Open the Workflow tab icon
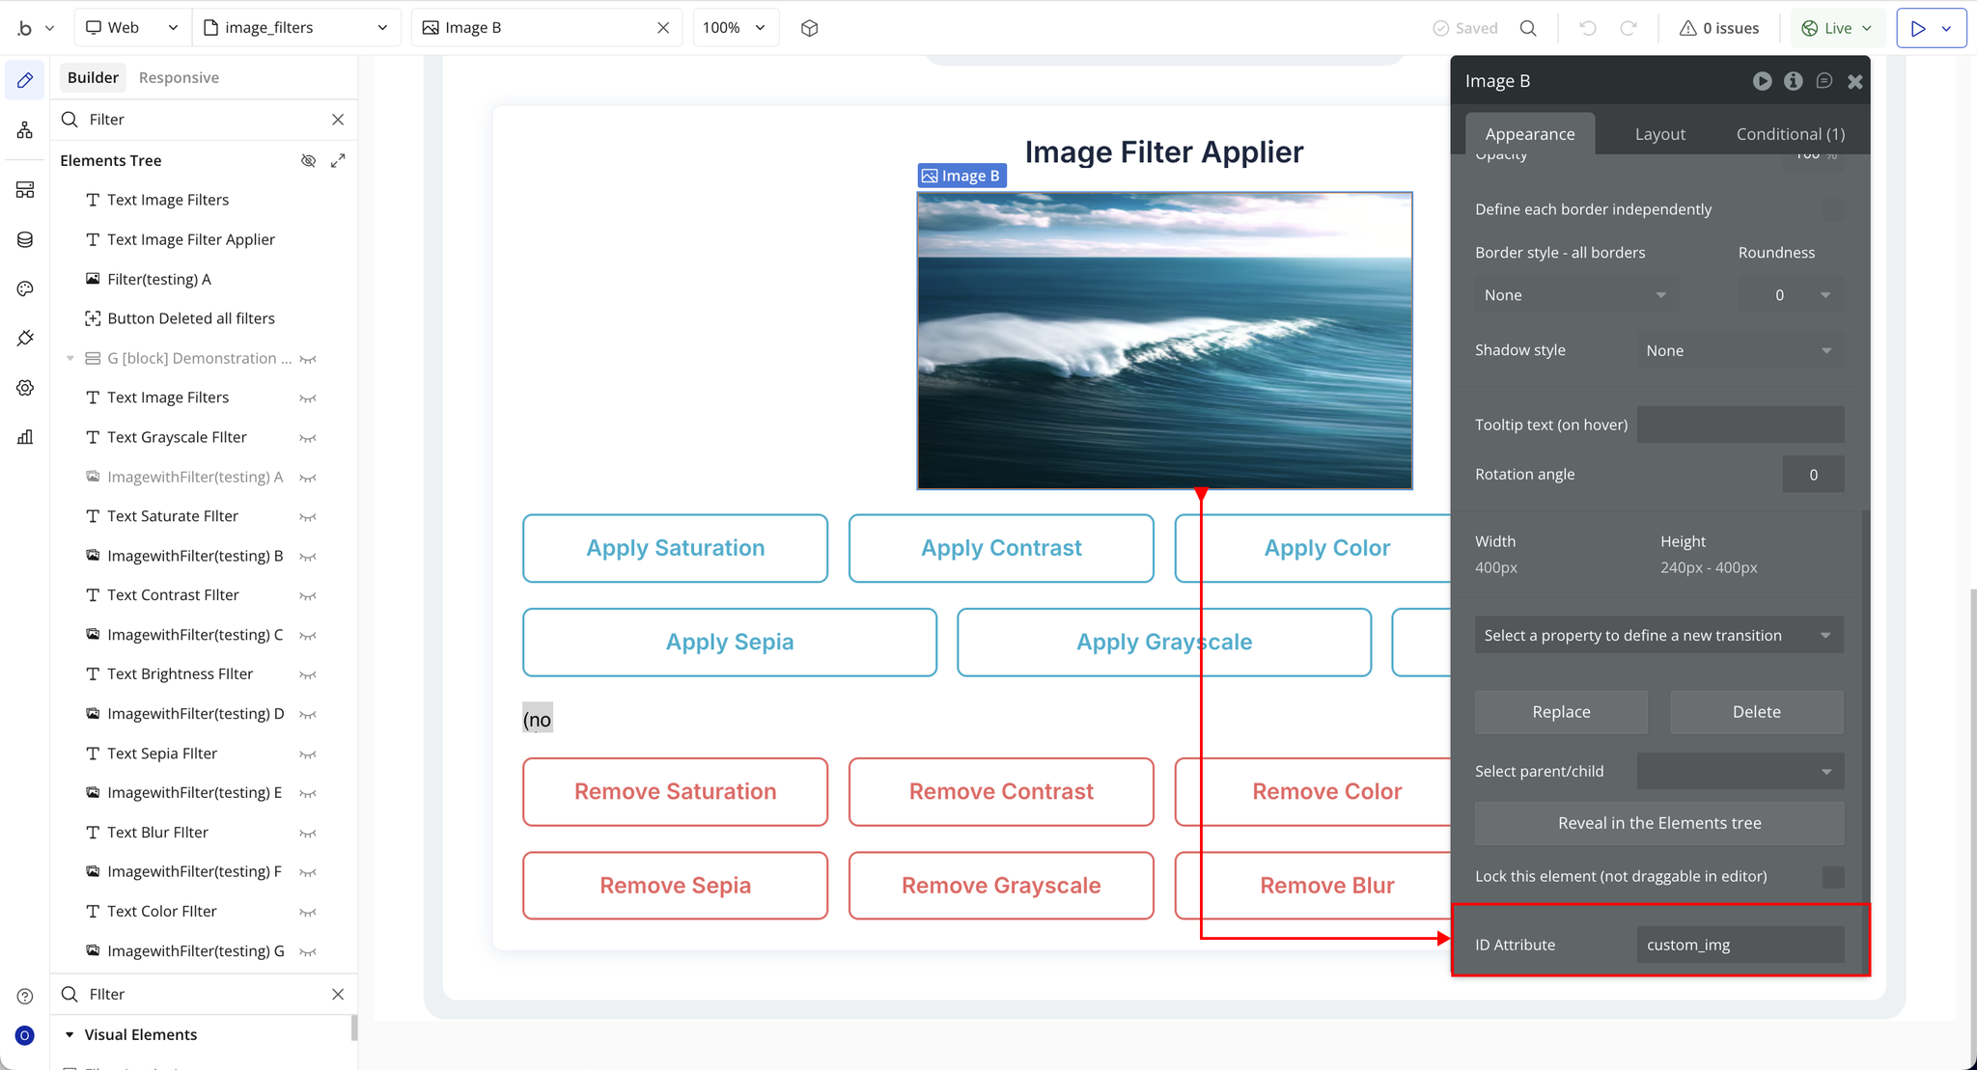 [x=25, y=129]
